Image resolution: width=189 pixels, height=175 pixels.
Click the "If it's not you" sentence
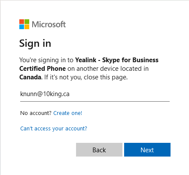tap(86, 77)
